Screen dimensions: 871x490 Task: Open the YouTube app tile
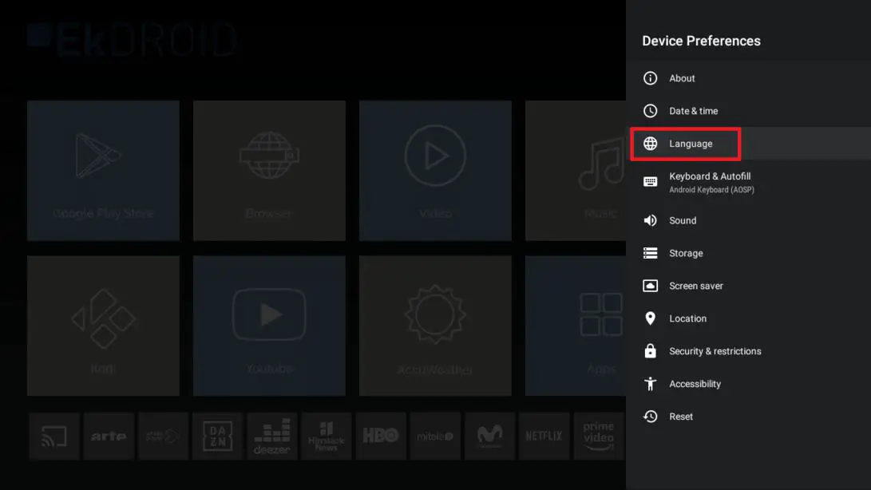pyautogui.click(x=269, y=326)
